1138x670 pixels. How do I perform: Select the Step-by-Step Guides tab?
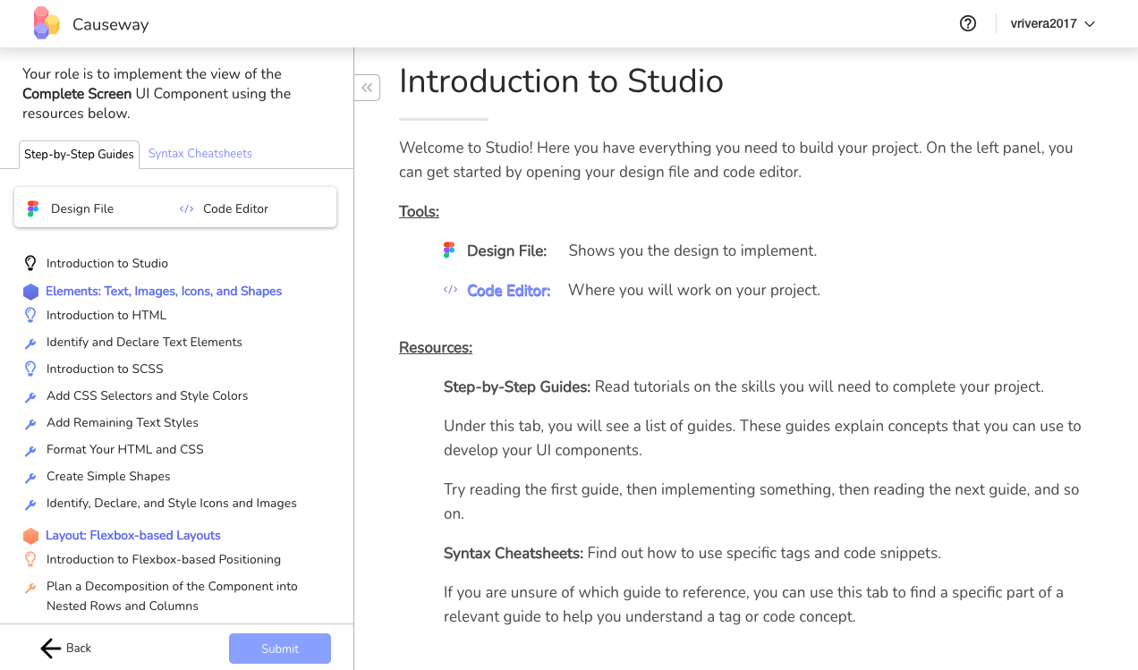pyautogui.click(x=79, y=154)
